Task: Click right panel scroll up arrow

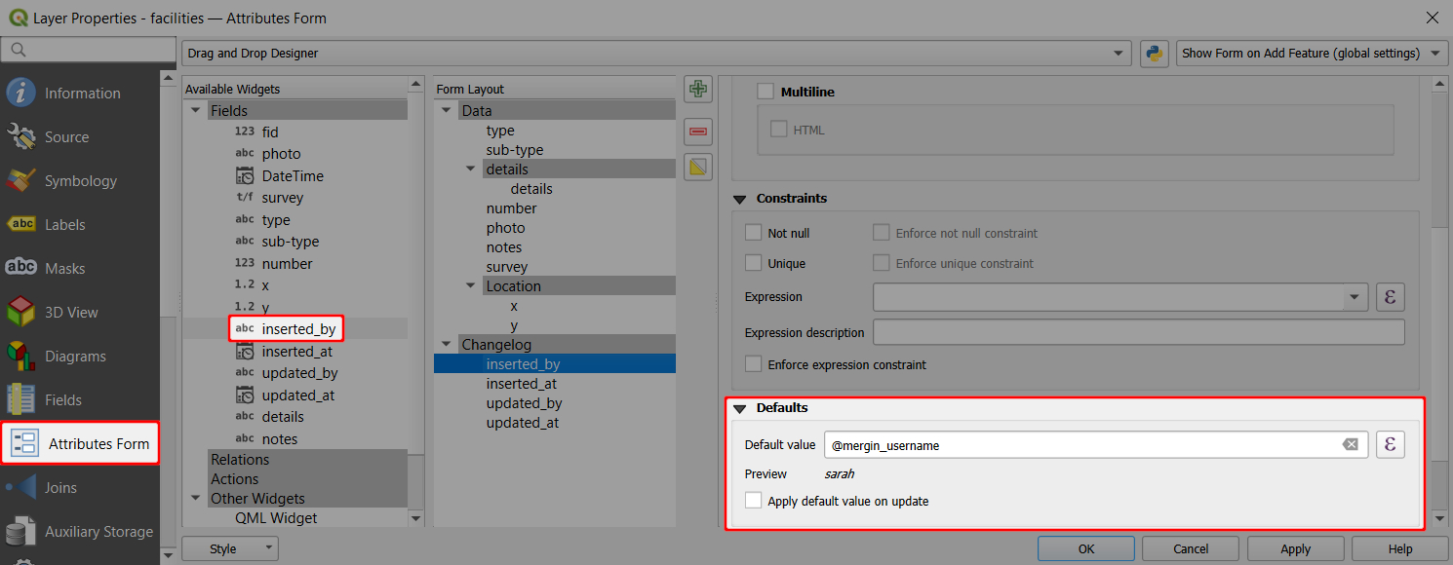Action: point(1439,85)
